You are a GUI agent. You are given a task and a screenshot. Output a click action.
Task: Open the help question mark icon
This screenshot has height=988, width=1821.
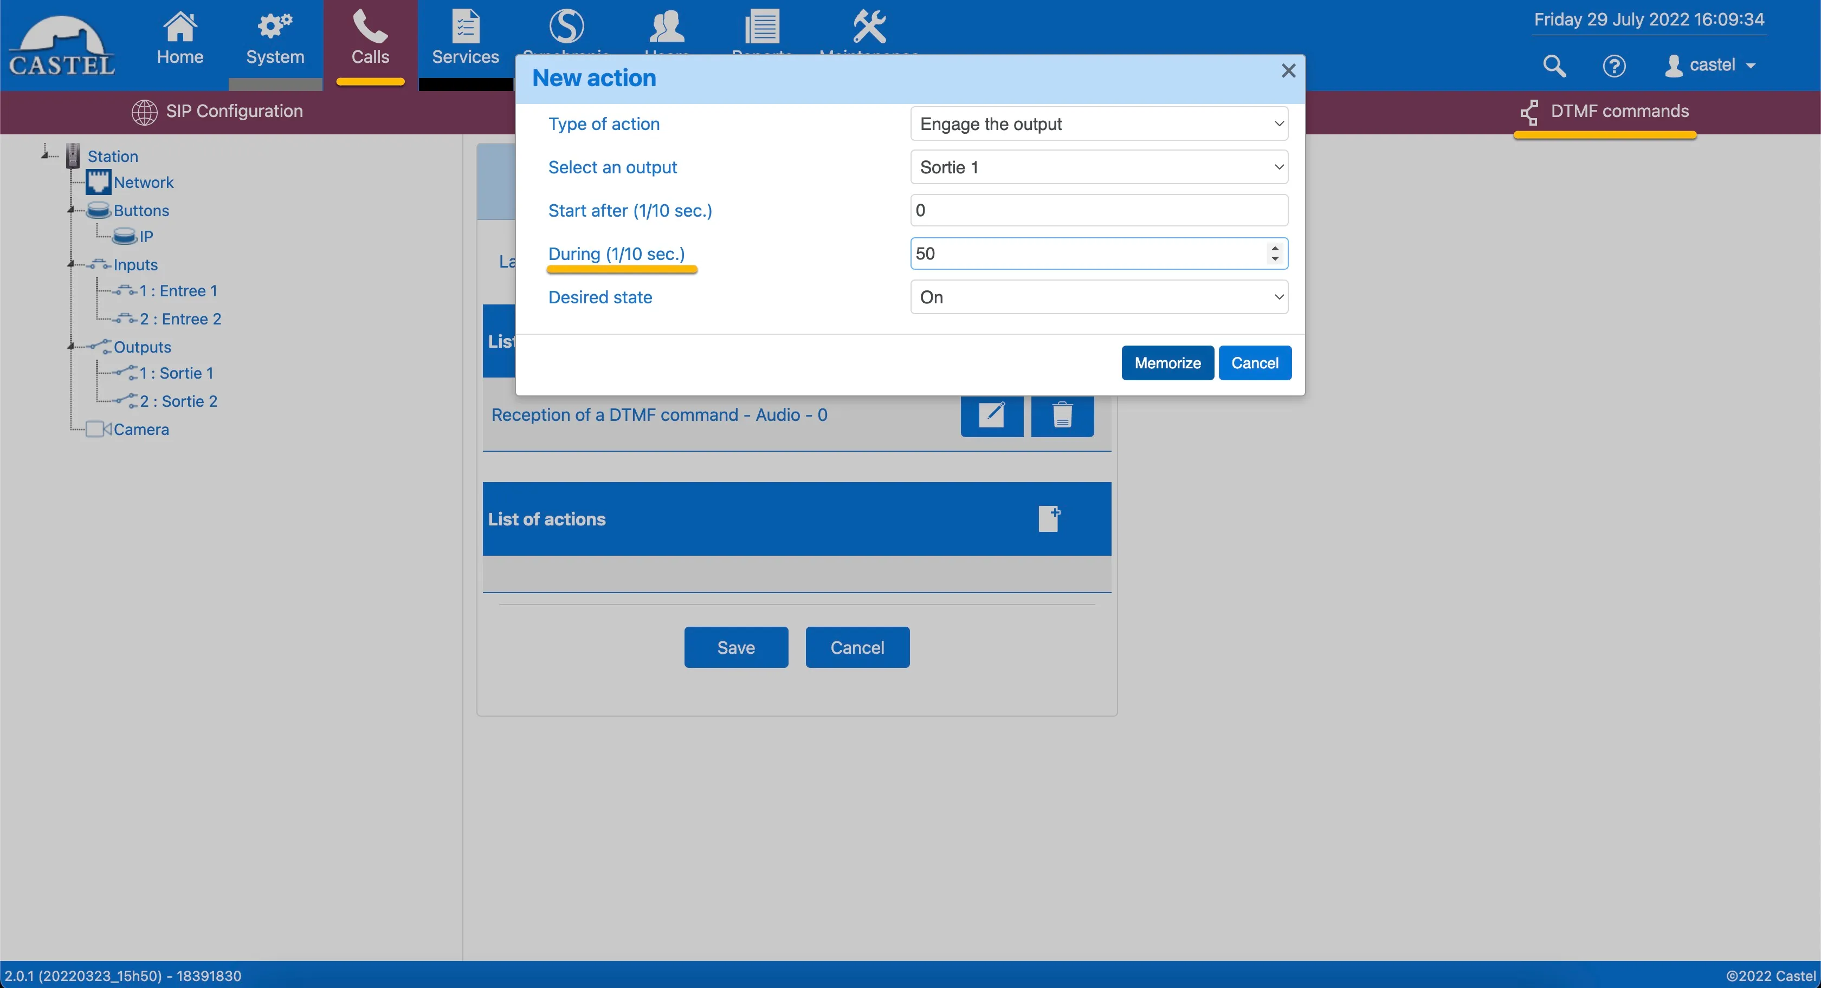click(1614, 66)
